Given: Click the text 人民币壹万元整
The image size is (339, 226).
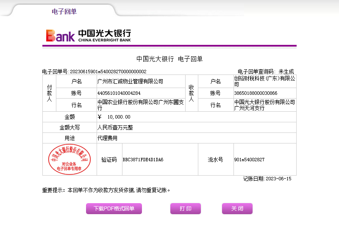Looking at the screenshot, I should [115, 127].
